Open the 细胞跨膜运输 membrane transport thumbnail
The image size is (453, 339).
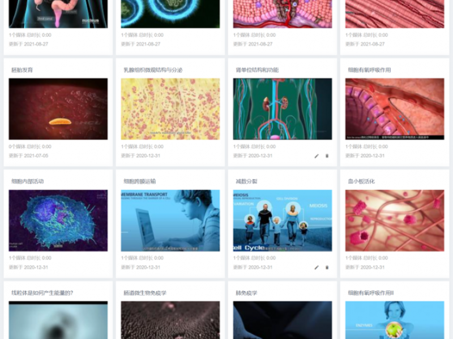pos(170,220)
